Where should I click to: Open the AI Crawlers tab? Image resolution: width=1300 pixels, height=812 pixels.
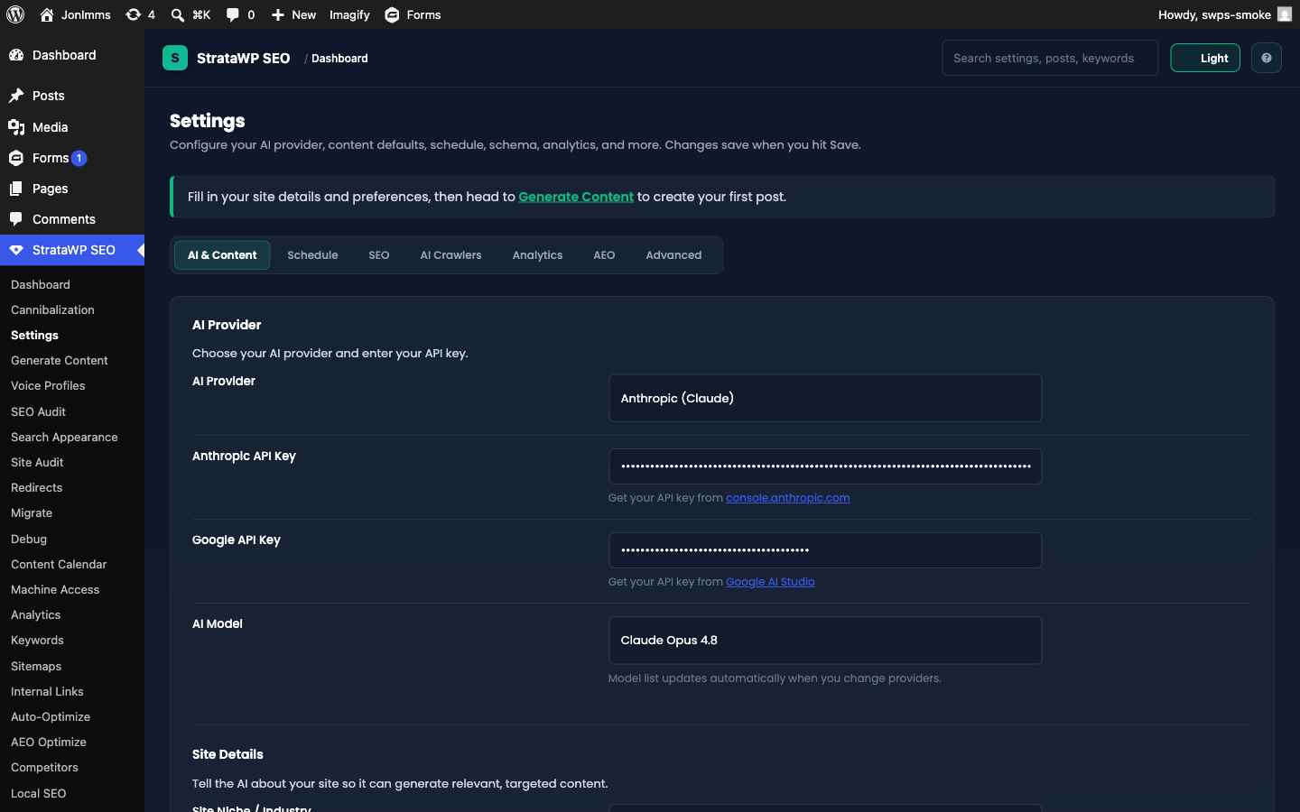pos(450,255)
